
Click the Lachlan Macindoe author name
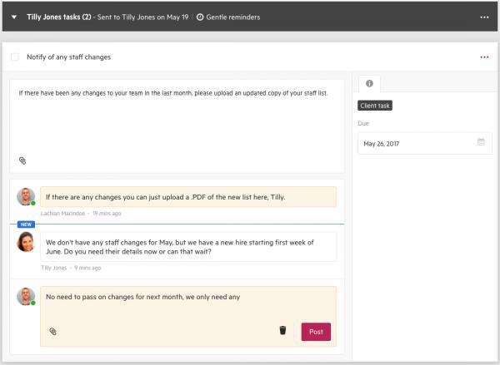62,213
